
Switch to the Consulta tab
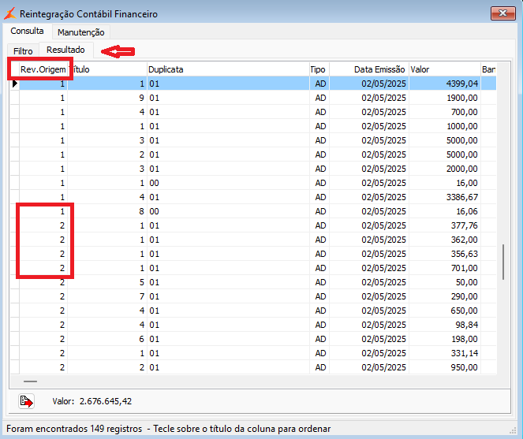(x=27, y=31)
